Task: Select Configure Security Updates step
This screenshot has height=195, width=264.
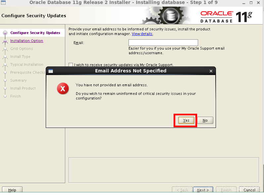Action: [x=35, y=33]
